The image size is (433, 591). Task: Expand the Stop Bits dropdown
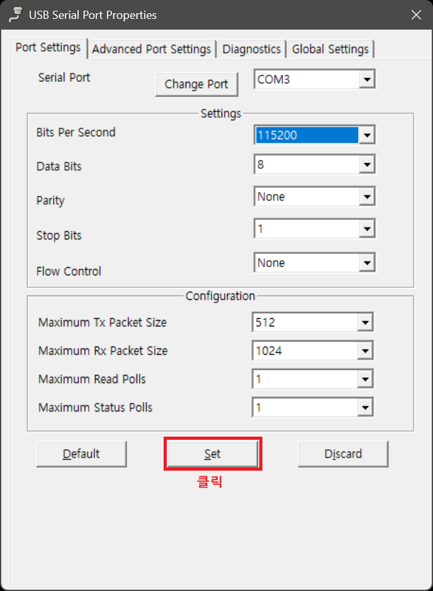tap(367, 229)
